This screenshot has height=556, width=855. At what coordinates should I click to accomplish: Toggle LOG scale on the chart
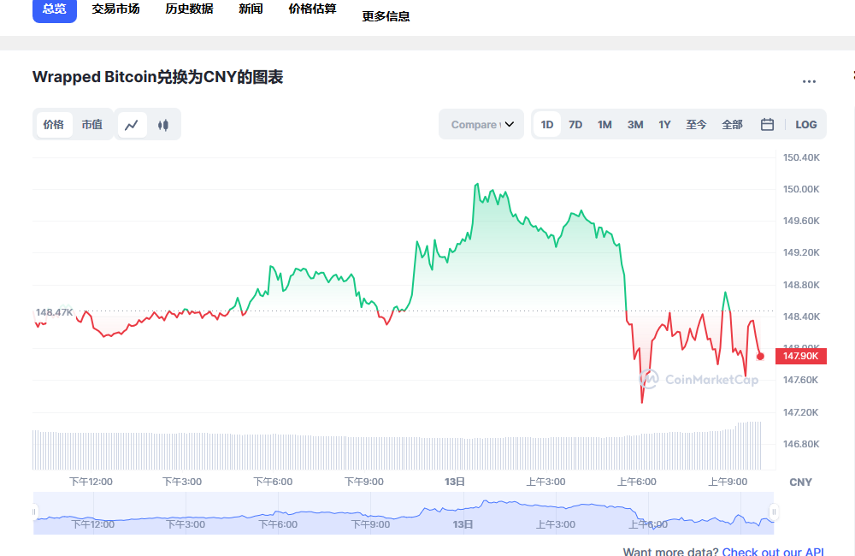coord(806,124)
